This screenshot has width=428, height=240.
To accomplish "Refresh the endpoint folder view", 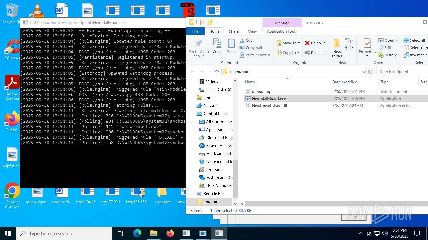I will point(370,72).
